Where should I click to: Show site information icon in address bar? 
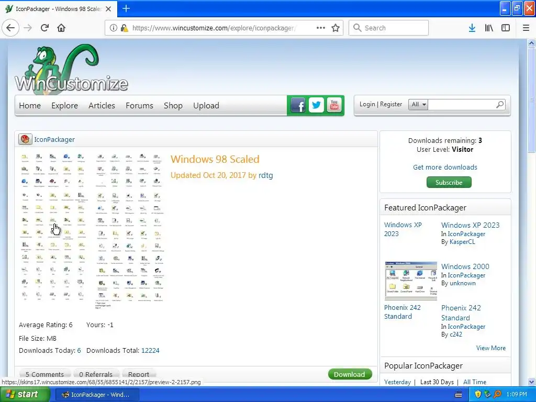114,28
